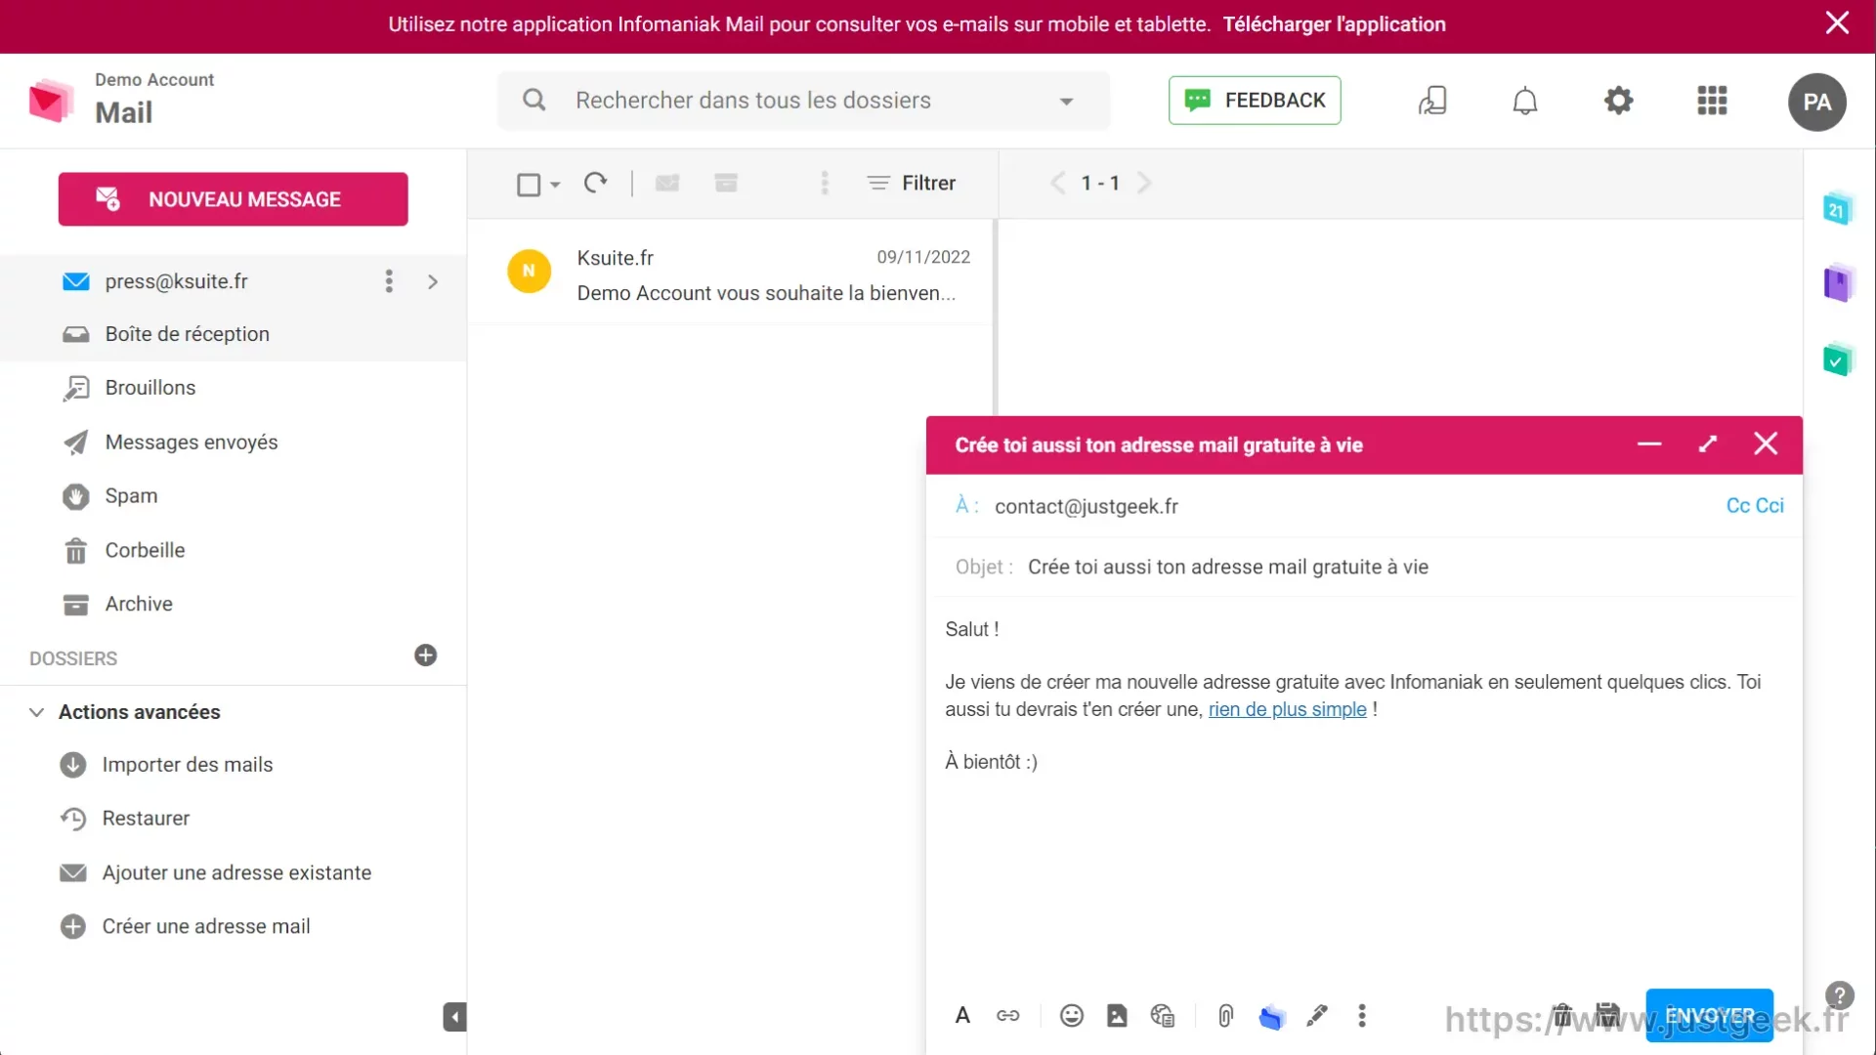Viewport: 1876px width, 1055px height.
Task: Delete the draft with the trash icon
Action: pos(1562,1016)
